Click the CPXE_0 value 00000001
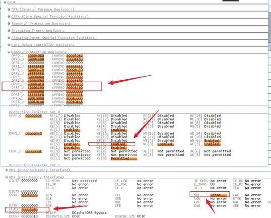The image size is (271, 218). coord(33,151)
